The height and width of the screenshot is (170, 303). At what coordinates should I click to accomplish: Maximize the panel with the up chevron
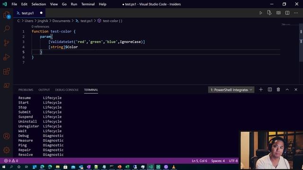click(287, 90)
